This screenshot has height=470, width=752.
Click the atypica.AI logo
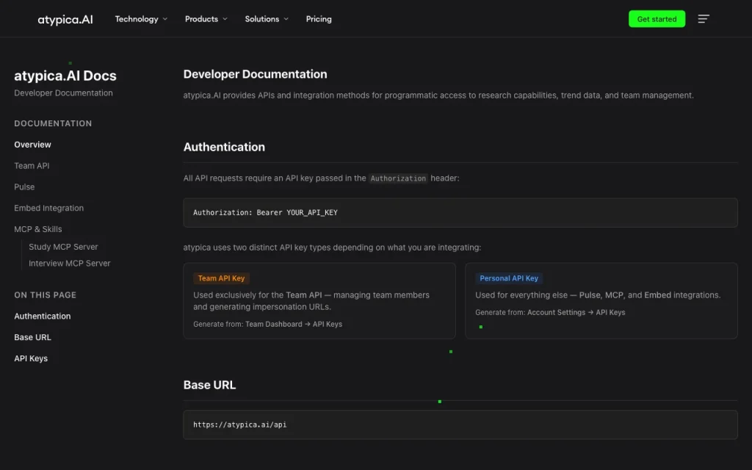point(65,19)
